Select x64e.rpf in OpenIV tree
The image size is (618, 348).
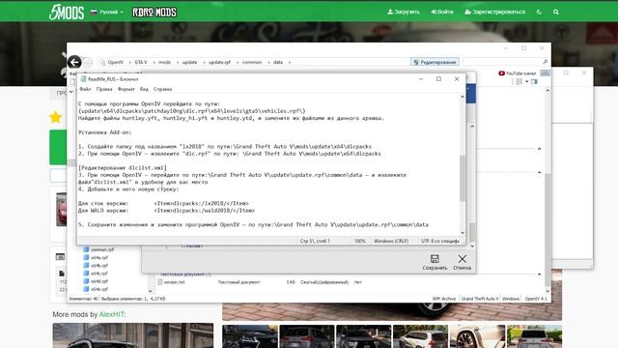coord(96,289)
